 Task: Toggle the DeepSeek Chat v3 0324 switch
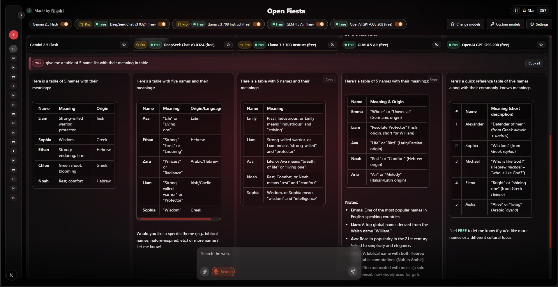162,24
